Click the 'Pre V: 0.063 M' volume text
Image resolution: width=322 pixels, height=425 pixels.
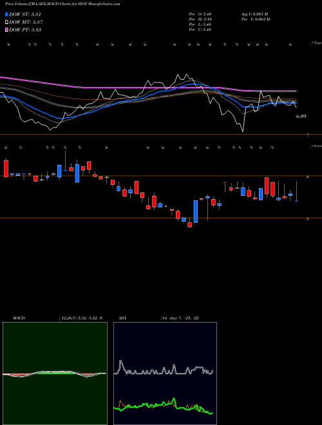(255, 19)
